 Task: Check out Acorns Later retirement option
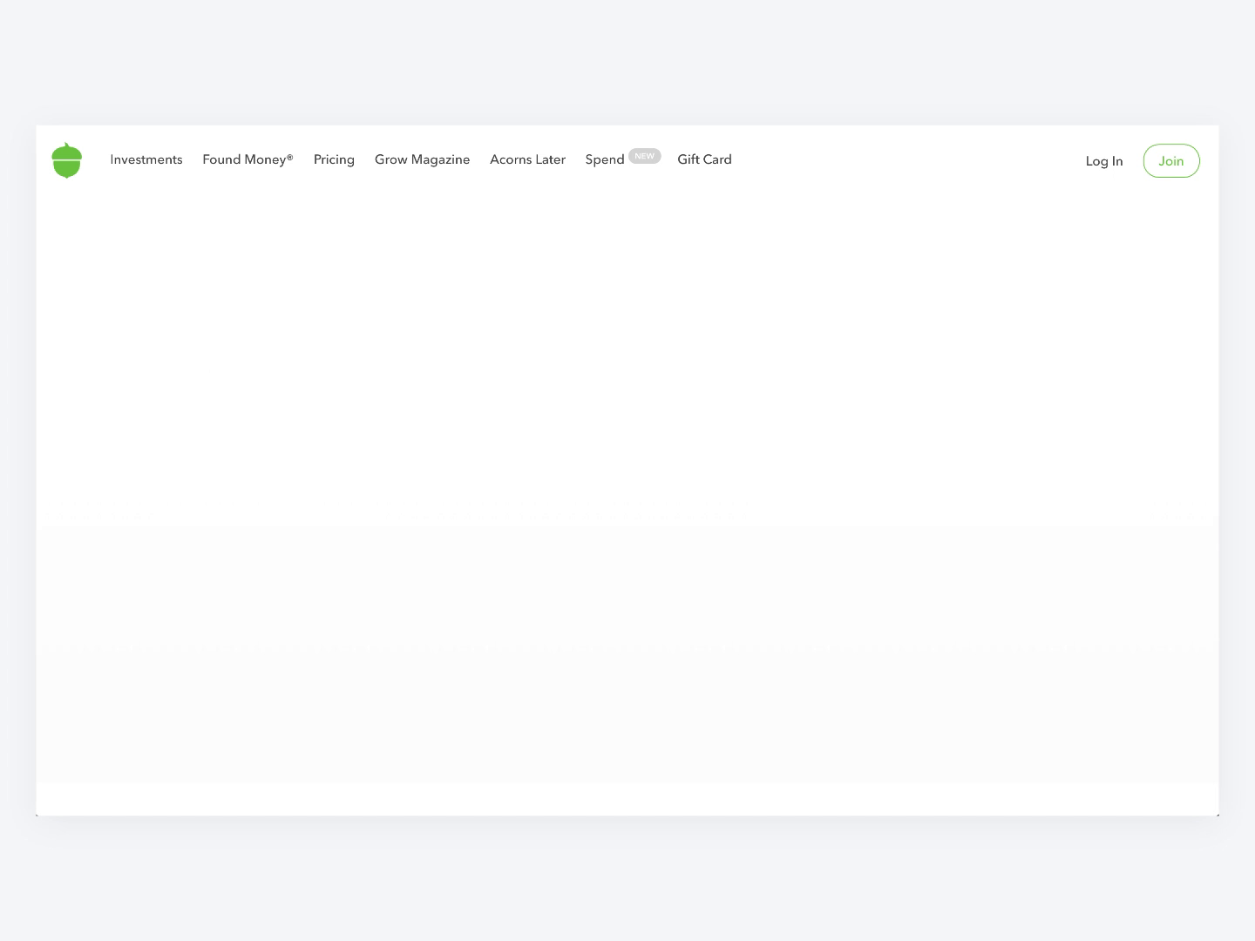coord(527,159)
